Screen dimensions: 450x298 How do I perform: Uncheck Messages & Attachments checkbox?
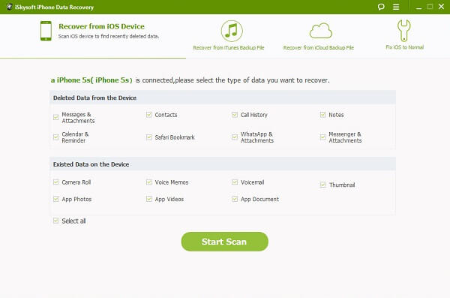point(56,117)
